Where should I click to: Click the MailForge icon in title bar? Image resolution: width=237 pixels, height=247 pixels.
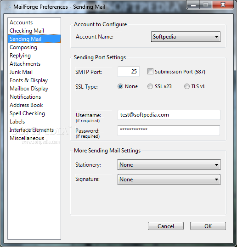coord(8,7)
